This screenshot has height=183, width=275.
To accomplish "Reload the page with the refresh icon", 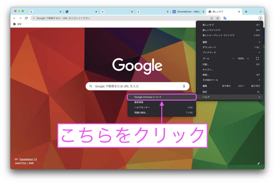I will (26, 18).
